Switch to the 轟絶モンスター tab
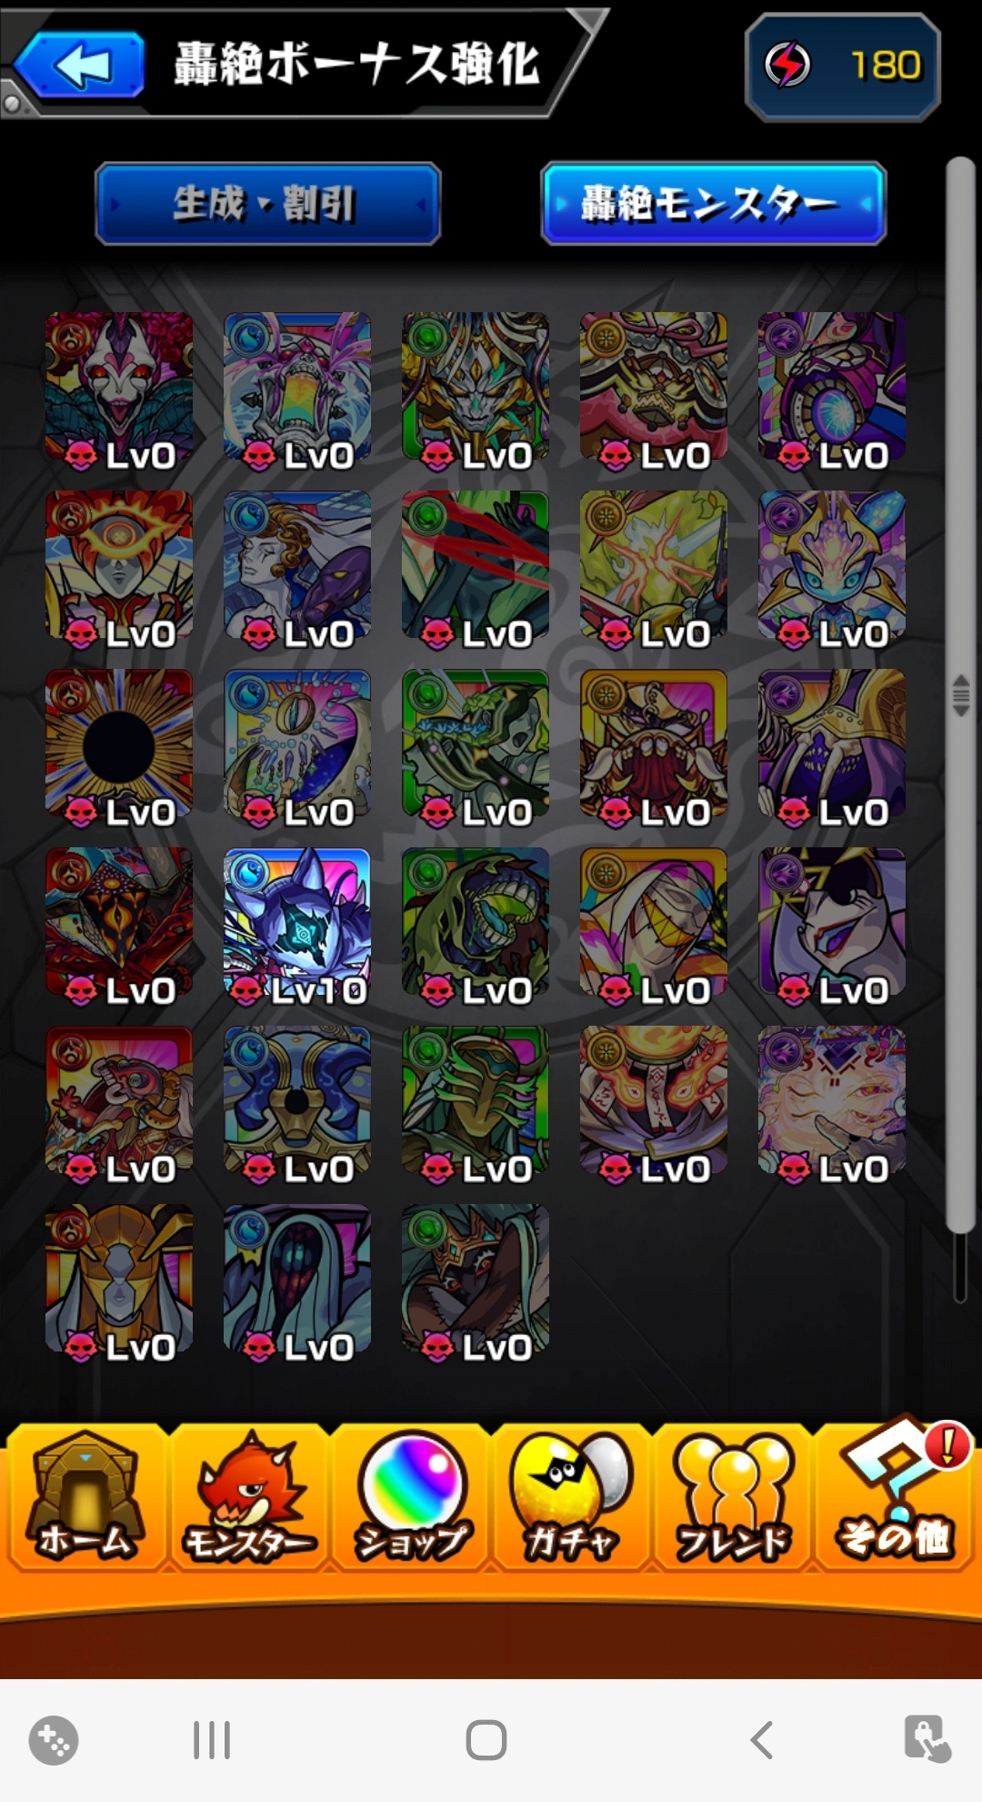Viewport: 982px width, 1802px height. 713,203
